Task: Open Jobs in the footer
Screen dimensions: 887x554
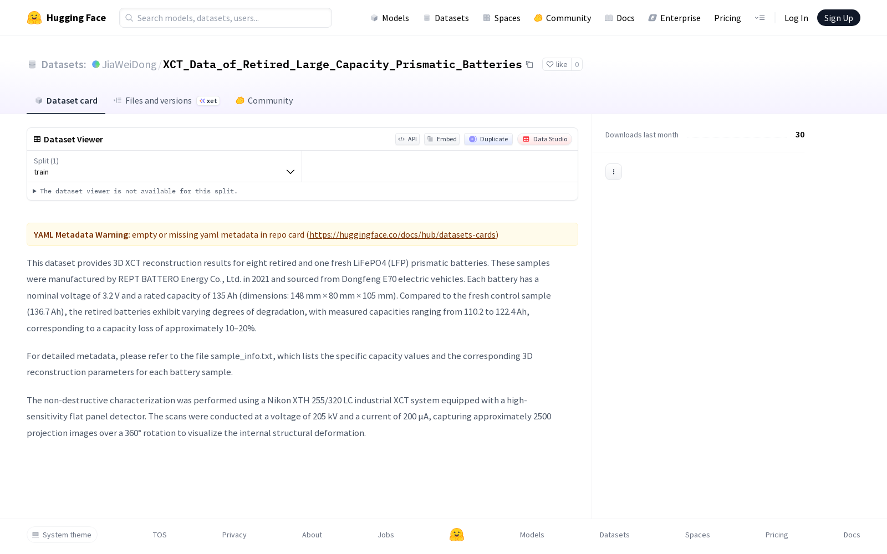Action: pyautogui.click(x=386, y=535)
